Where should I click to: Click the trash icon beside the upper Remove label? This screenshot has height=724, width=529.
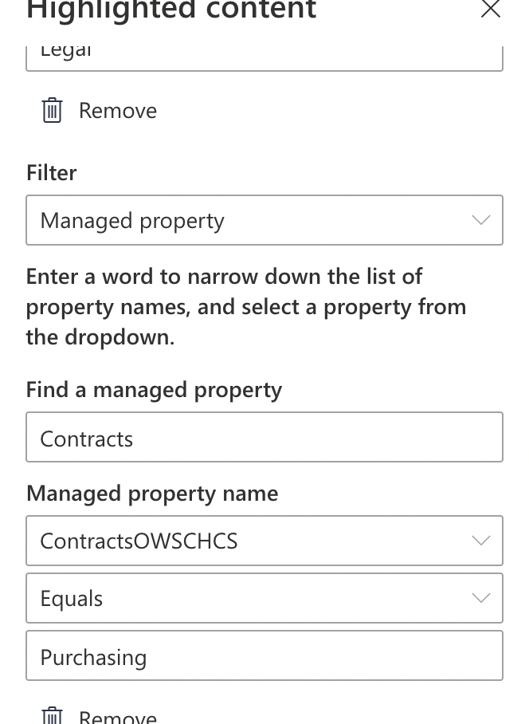tap(52, 110)
